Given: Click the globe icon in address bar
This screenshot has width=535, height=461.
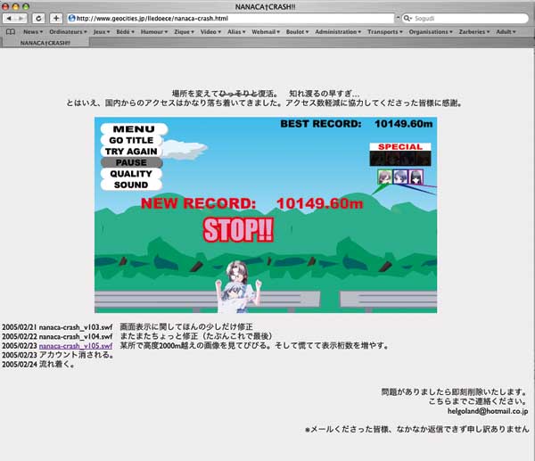Looking at the screenshot, I should [71, 19].
